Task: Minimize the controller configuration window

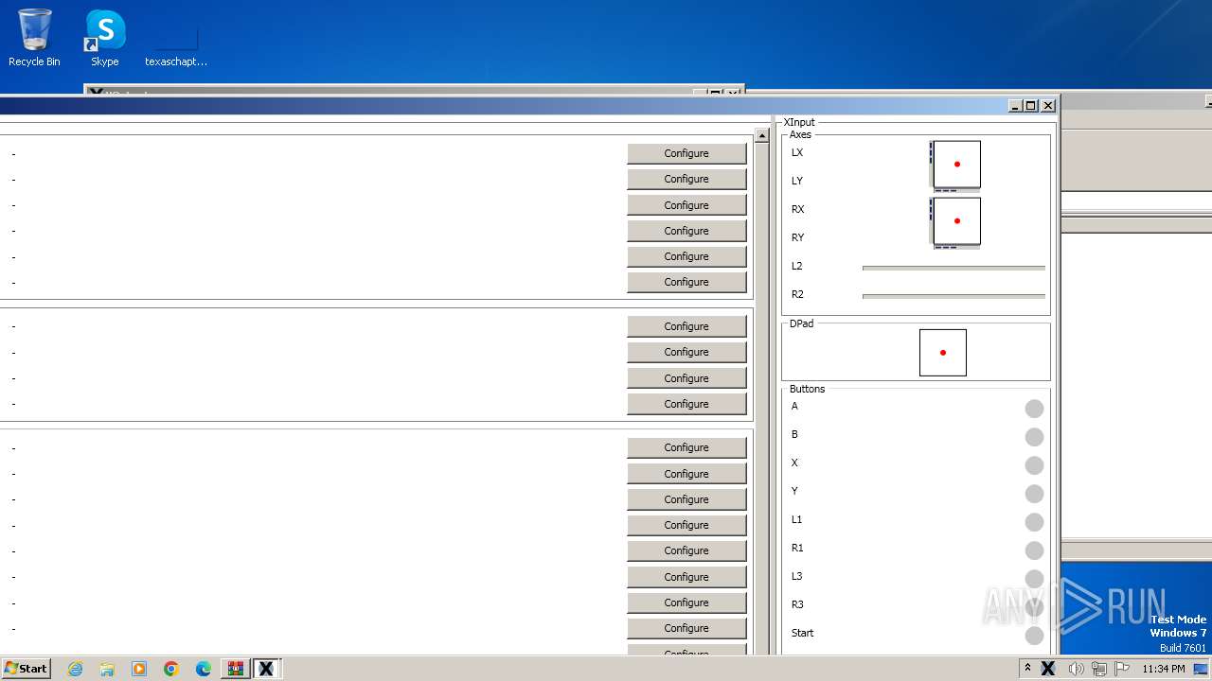Action: pyautogui.click(x=1015, y=106)
